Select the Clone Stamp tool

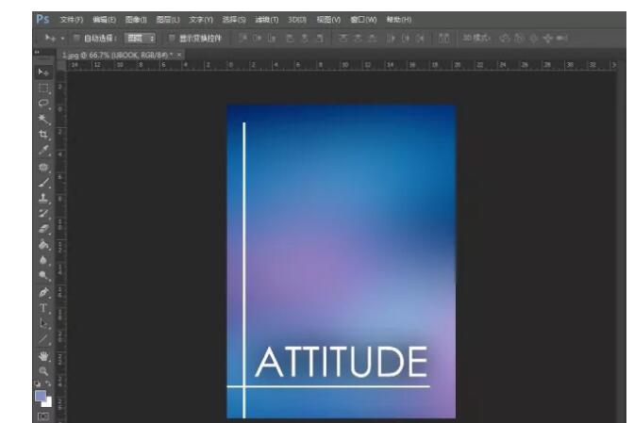pos(43,198)
